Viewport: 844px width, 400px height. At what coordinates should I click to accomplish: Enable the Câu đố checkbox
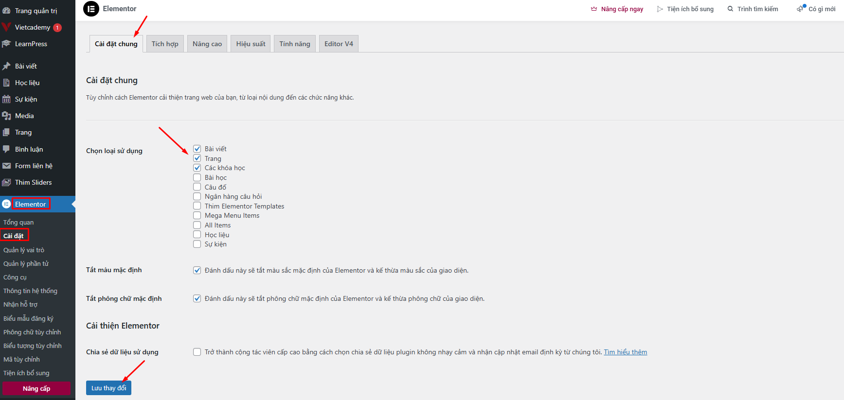tap(197, 187)
